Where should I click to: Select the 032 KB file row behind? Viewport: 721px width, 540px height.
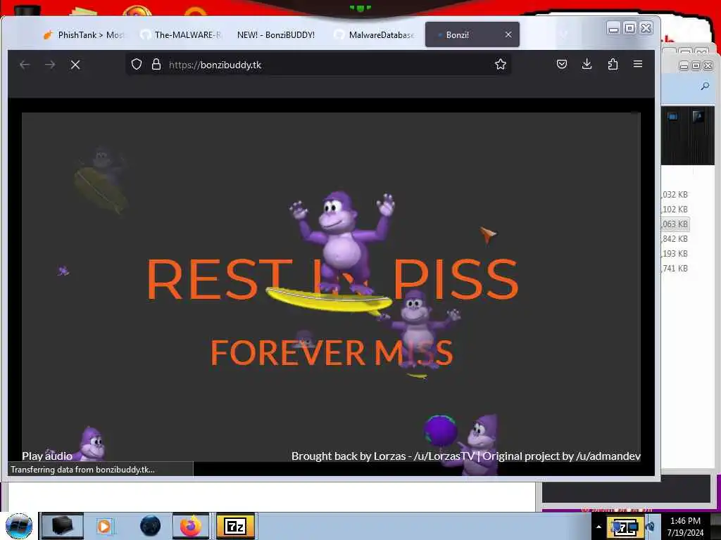pyautogui.click(x=675, y=195)
